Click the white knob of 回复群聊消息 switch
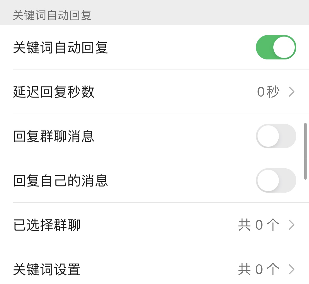The image size is (309, 284). point(268,136)
